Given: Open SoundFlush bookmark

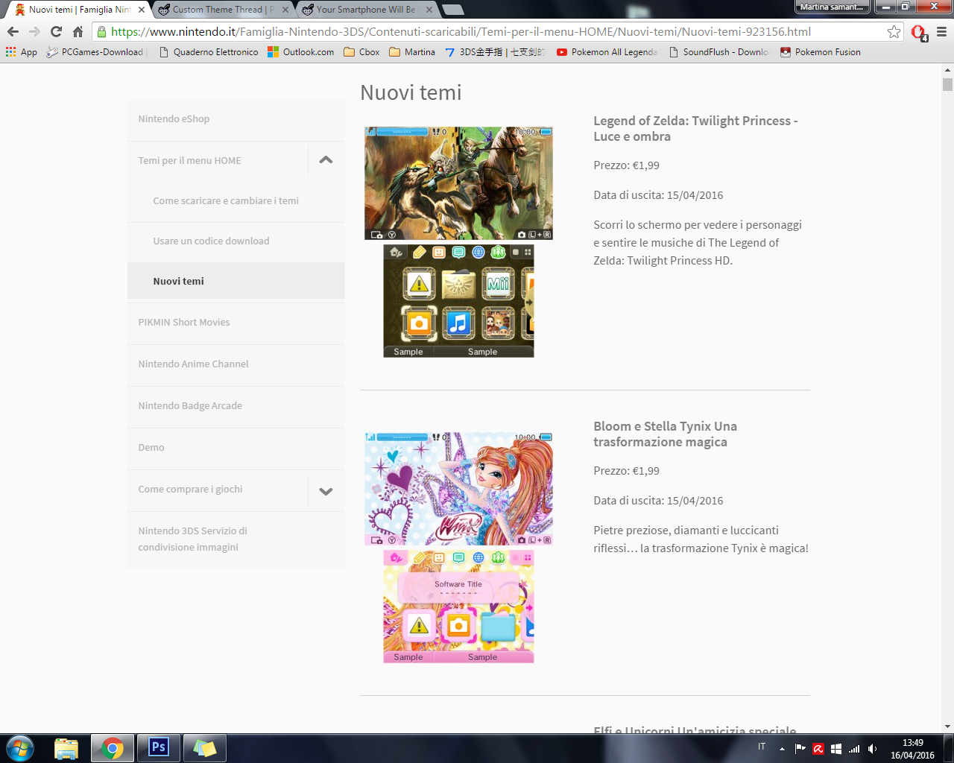Looking at the screenshot, I should 718,52.
